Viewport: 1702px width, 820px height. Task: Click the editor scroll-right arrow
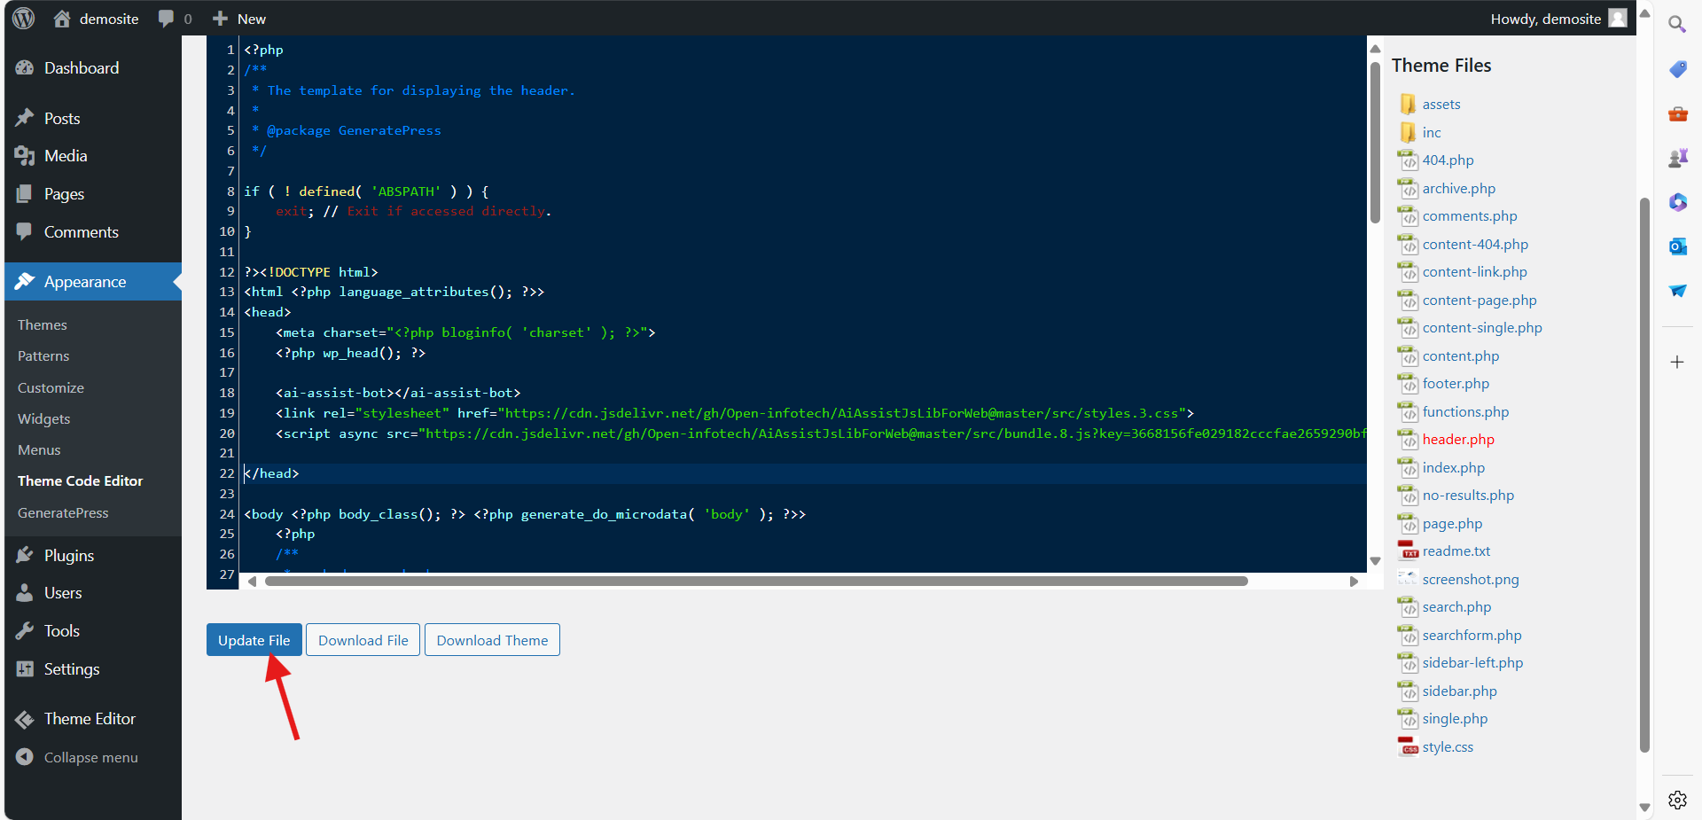[x=1354, y=582]
